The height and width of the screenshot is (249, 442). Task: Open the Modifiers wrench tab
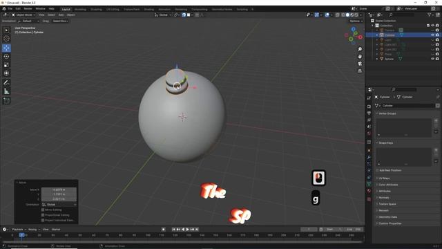pyautogui.click(x=369, y=157)
